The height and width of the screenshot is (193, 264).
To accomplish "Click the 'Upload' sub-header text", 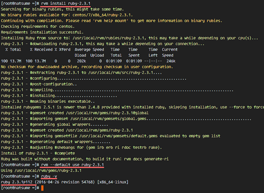I will (97, 55).
